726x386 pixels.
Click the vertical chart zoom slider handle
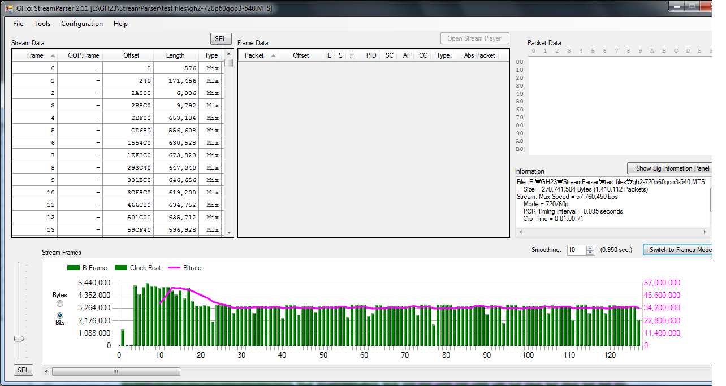point(19,339)
